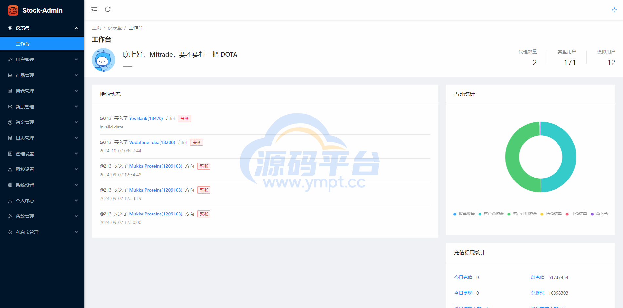Expand the 系统设置 menu chevron

[76, 185]
